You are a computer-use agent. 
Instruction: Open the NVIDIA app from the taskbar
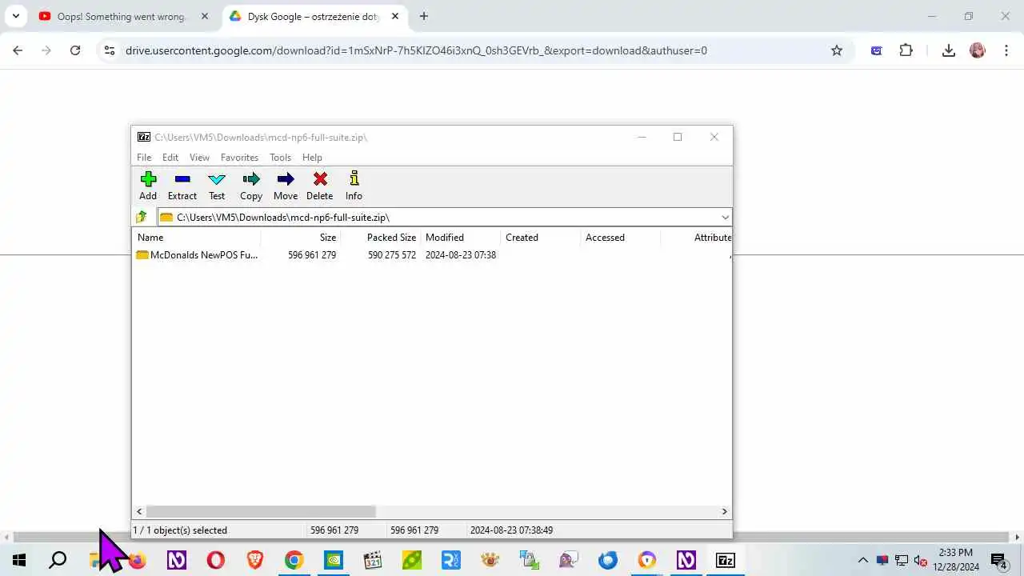pyautogui.click(x=334, y=560)
